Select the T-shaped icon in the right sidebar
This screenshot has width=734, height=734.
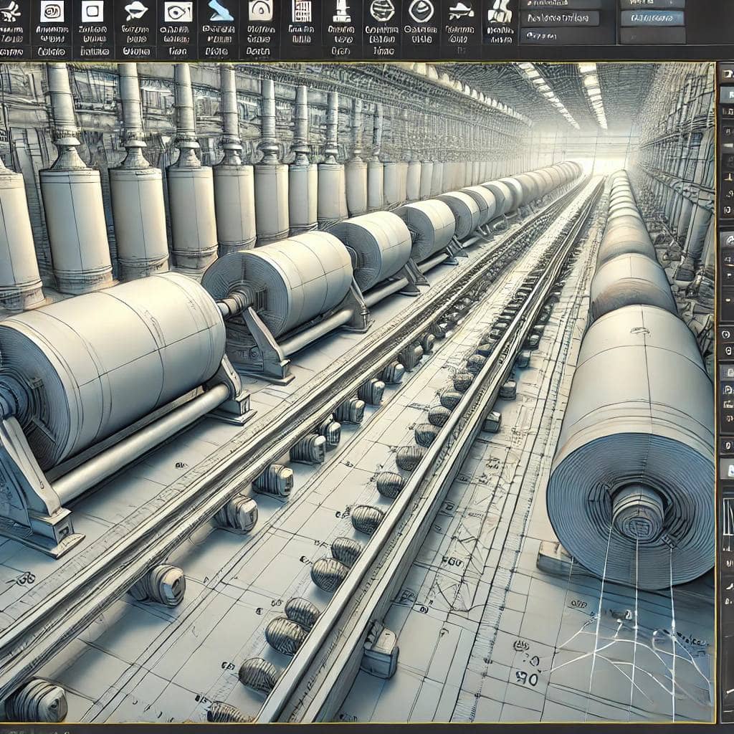coord(728,178)
